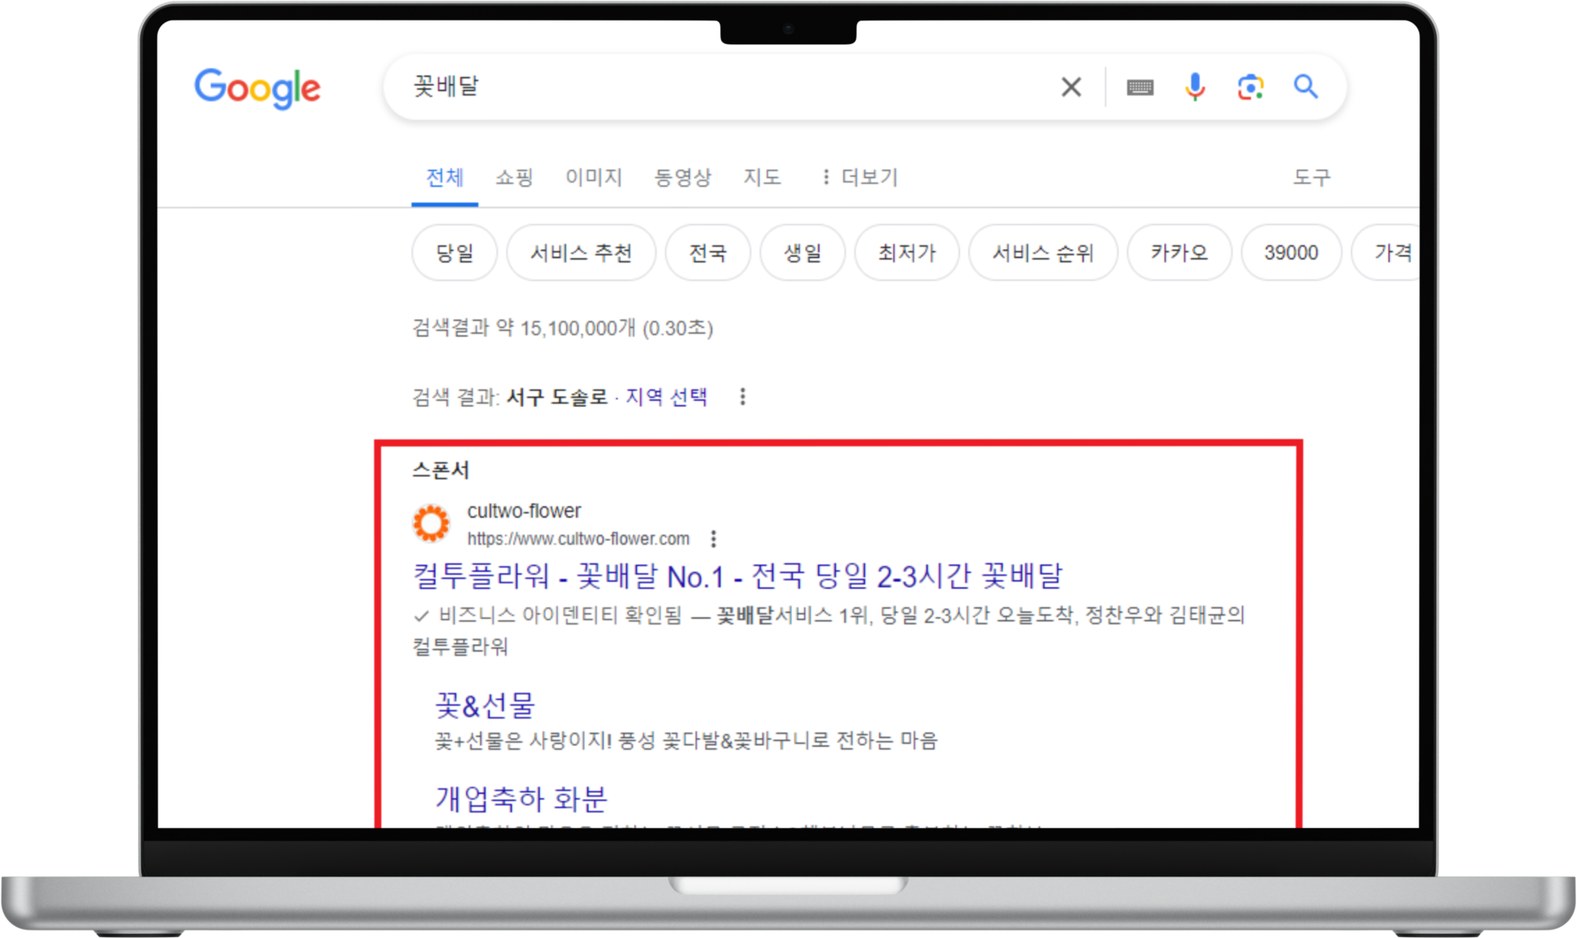The image size is (1577, 938).
Task: Select the 서비스 추천 filter chip
Action: 581,253
